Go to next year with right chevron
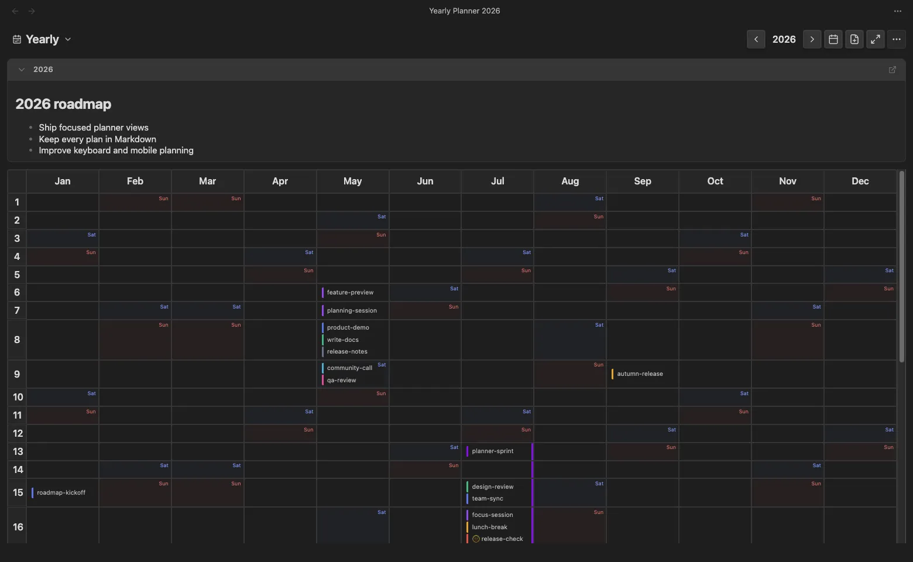Screen dimensions: 913x562 click(x=812, y=39)
